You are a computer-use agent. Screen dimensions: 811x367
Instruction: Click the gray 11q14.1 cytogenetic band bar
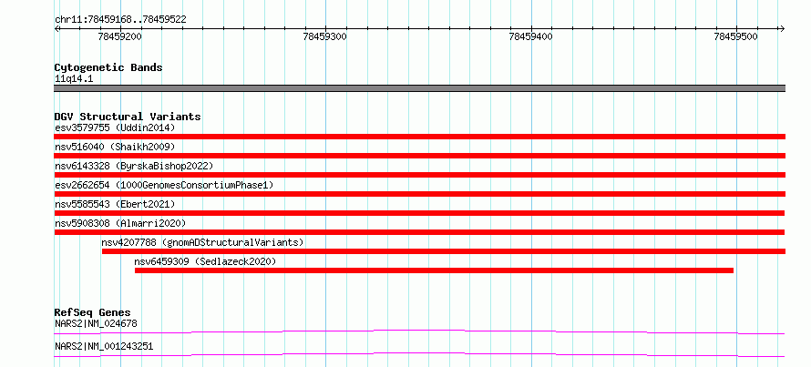(x=419, y=88)
